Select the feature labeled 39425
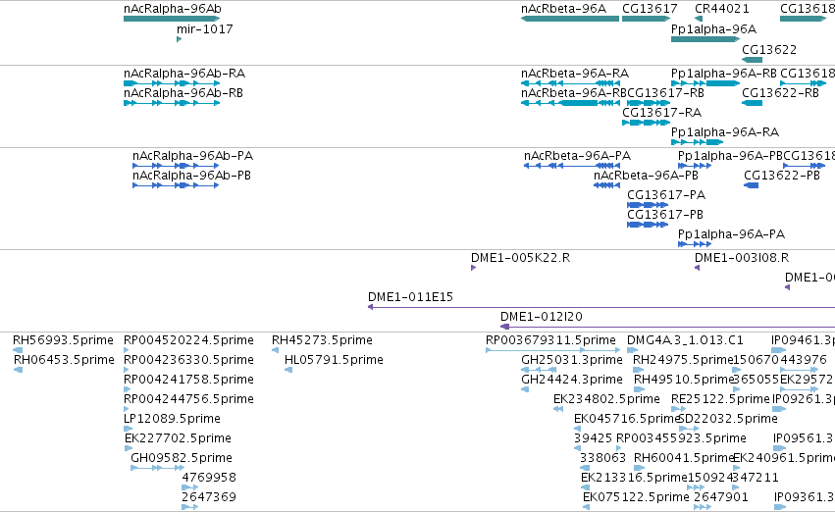Screen dimensions: 835x512 click(594, 438)
